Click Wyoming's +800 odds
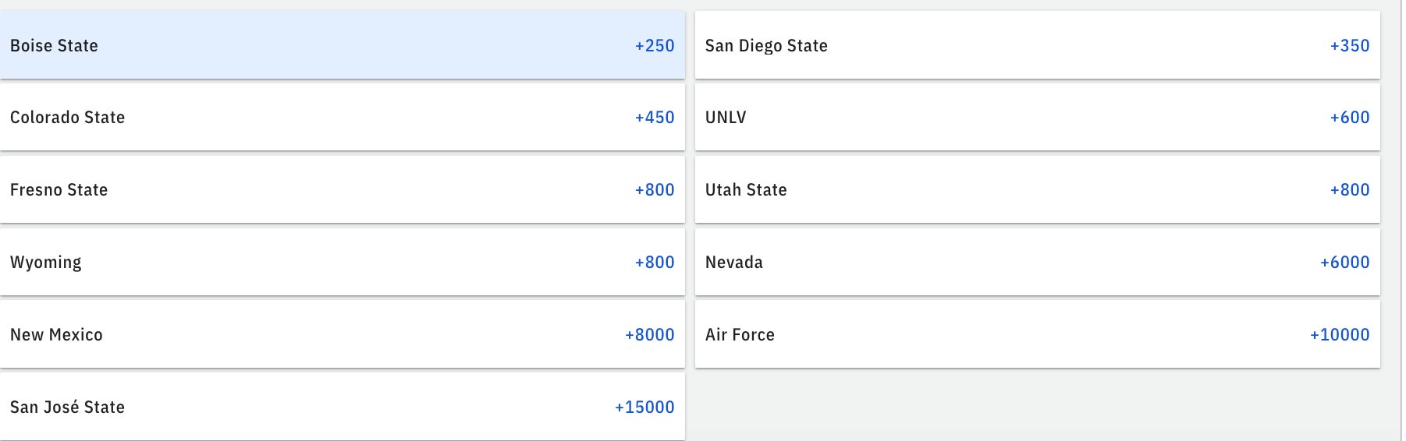This screenshot has width=1406, height=441. coord(655,262)
